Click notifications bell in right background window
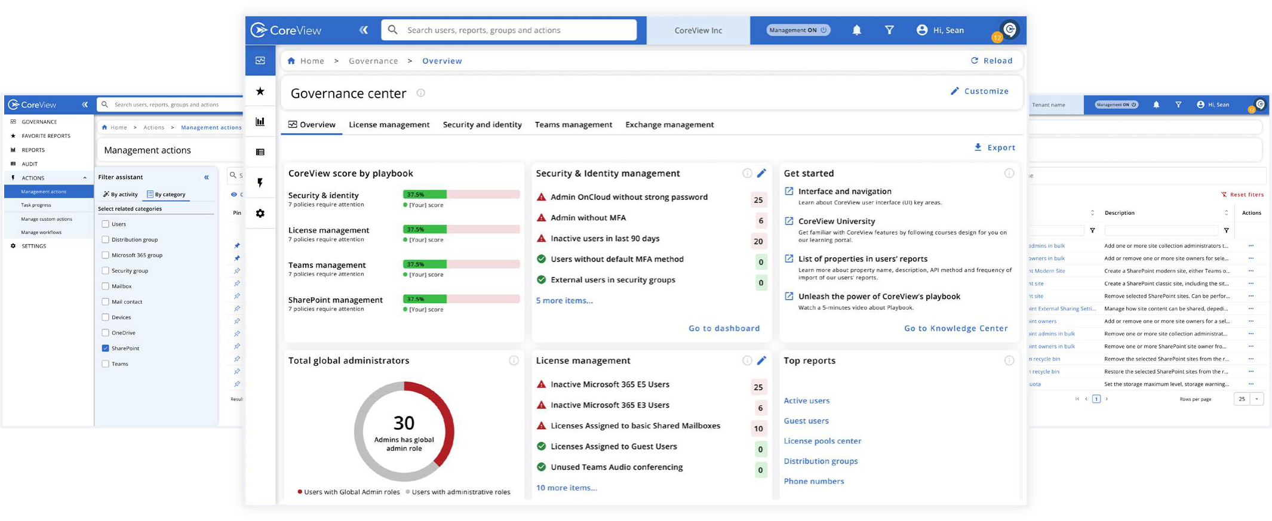This screenshot has width=1272, height=521. [1156, 104]
